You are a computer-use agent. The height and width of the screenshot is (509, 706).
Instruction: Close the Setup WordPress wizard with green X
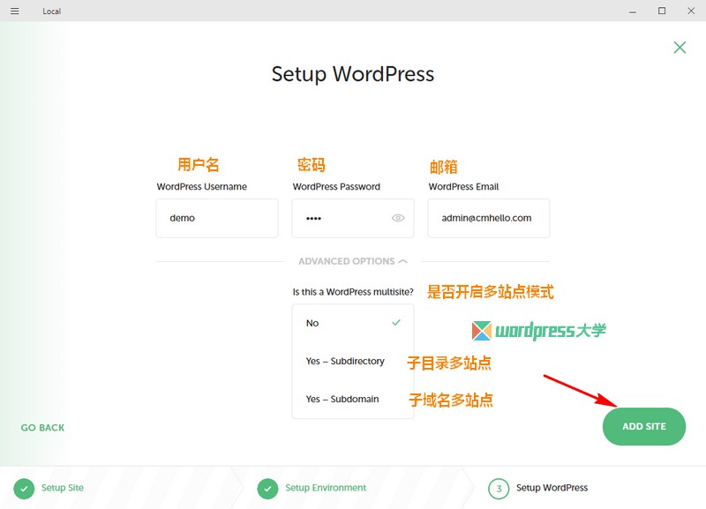pyautogui.click(x=680, y=48)
